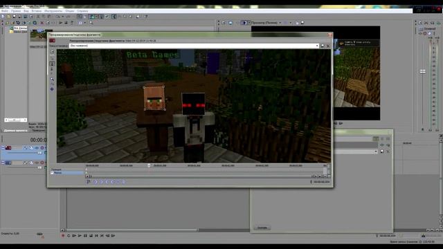Viewport: 443px width, 249px height.
Task: Open the Инструменты menu
Action: click(53, 11)
